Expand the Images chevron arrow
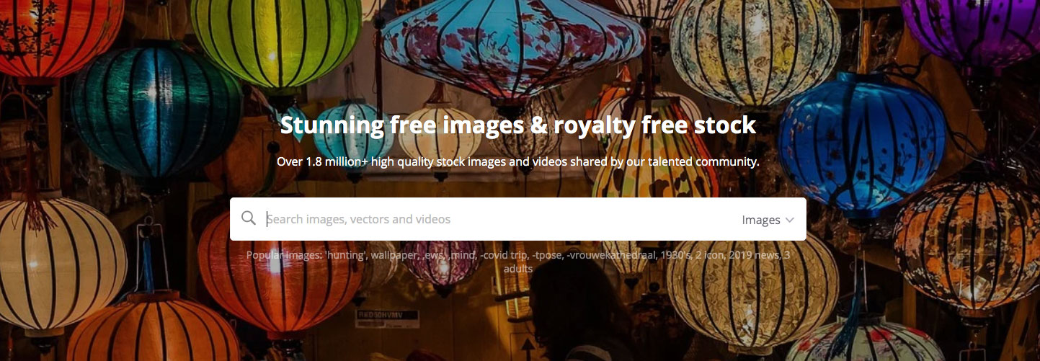Viewport: 1040px width, 361px height. [x=790, y=220]
